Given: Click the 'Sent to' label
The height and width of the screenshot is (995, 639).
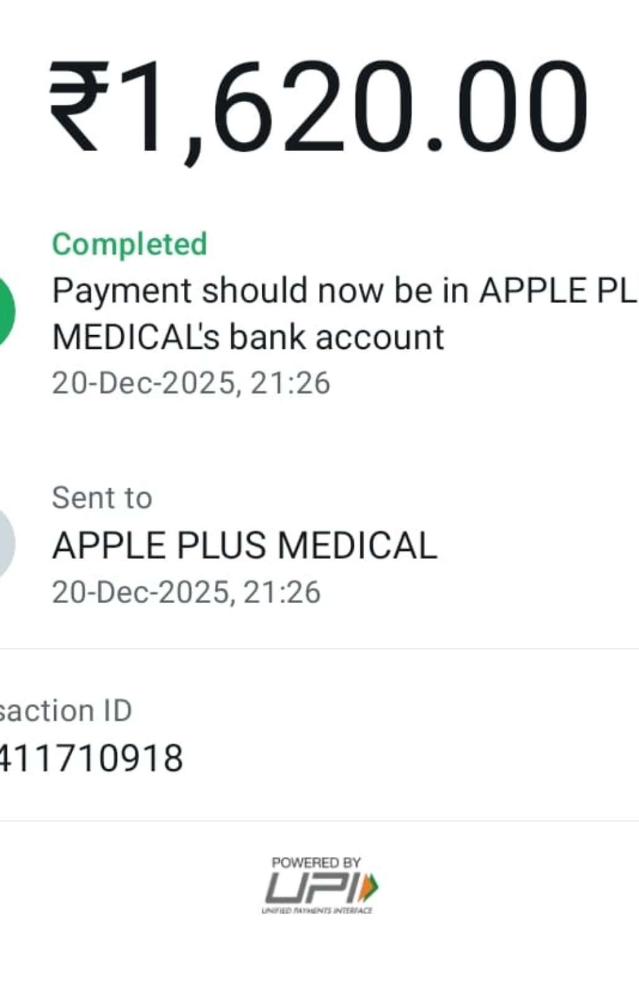Looking at the screenshot, I should coord(102,497).
